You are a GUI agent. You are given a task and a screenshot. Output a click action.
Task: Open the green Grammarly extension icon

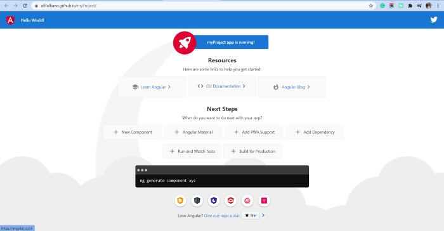382,6
